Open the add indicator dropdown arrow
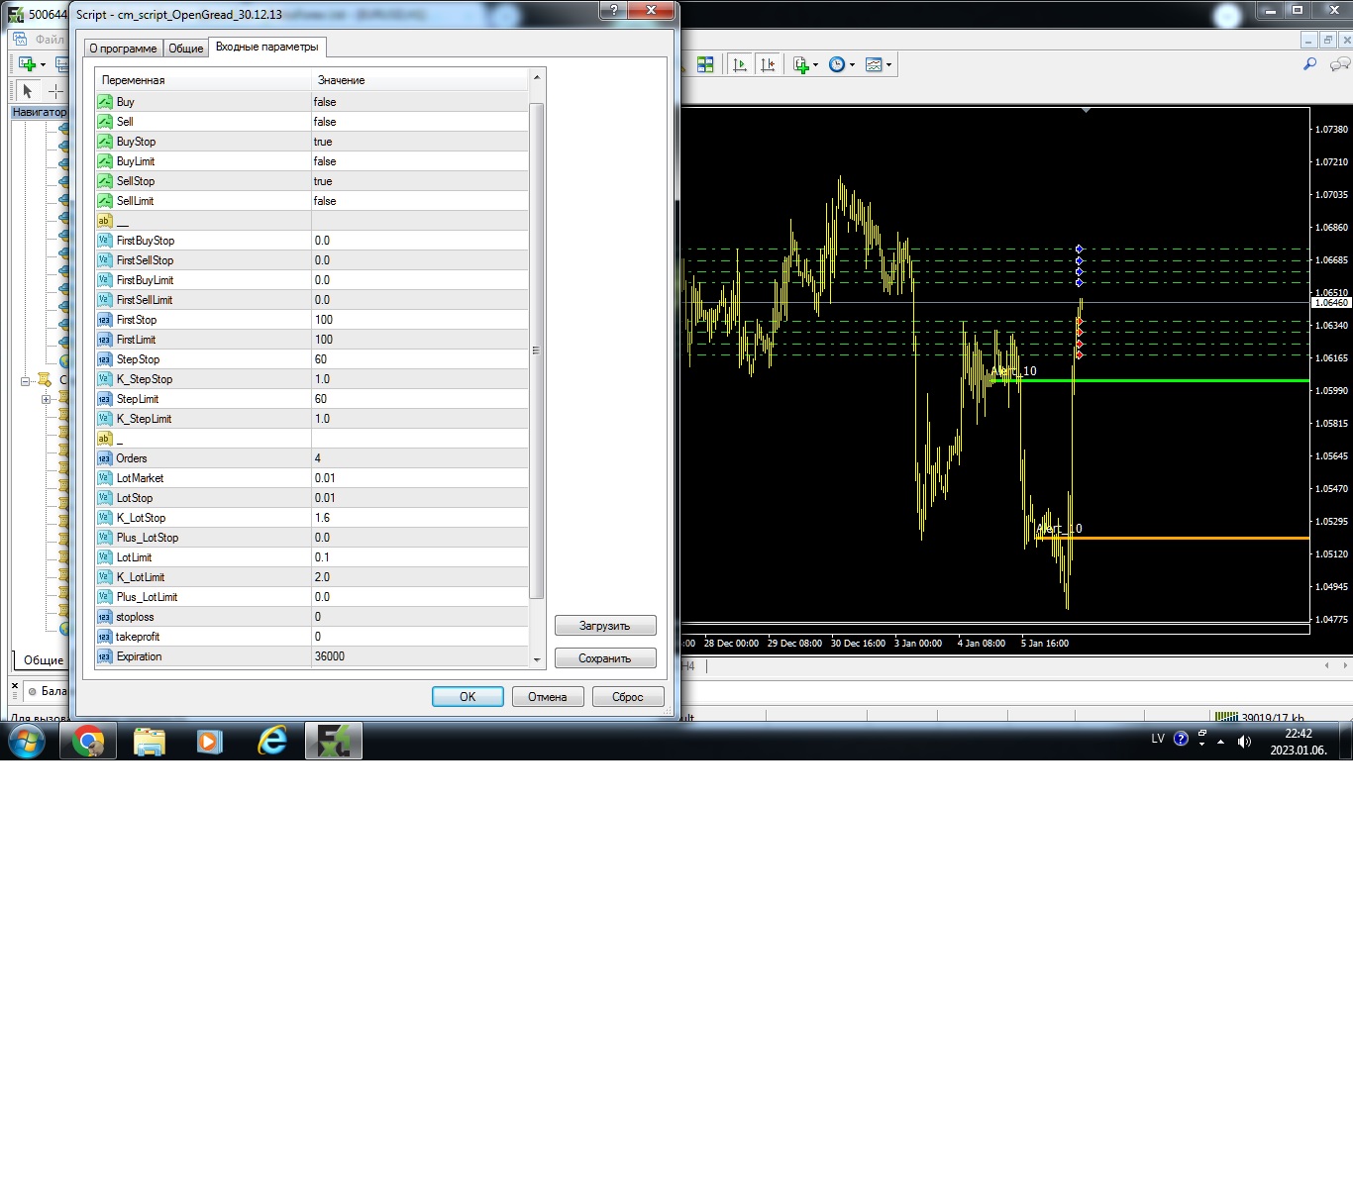The image size is (1353, 1204). pos(815,65)
